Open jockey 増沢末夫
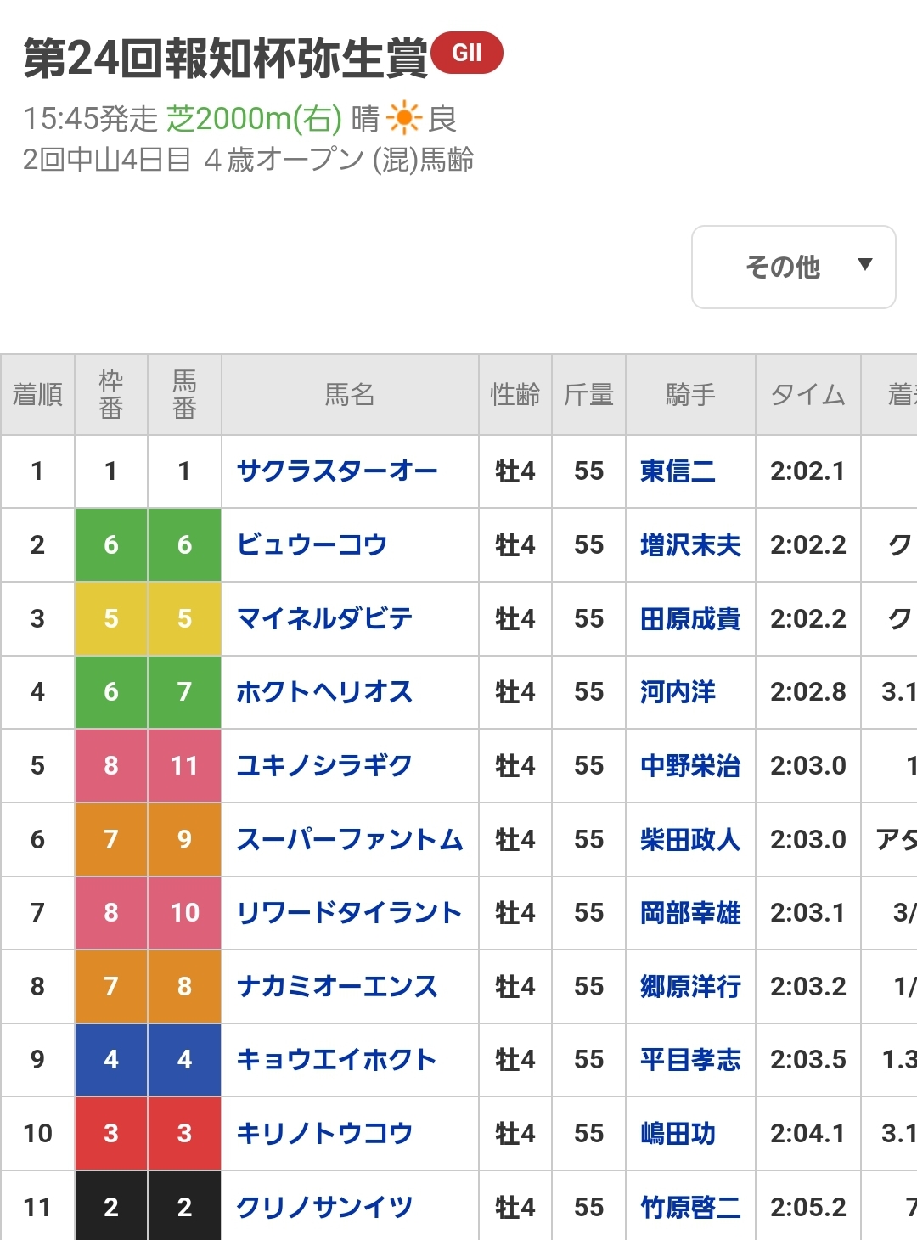This screenshot has width=917, height=1240. pos(690,544)
